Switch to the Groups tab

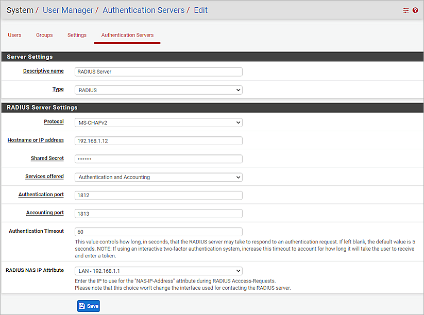tap(44, 35)
